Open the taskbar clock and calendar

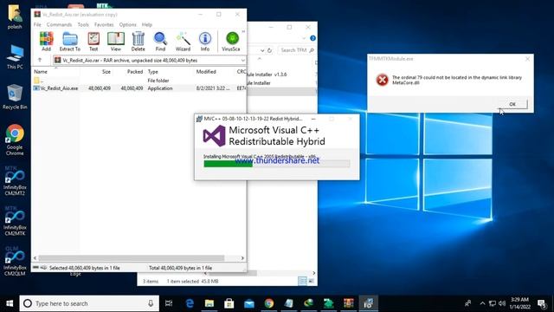519,303
